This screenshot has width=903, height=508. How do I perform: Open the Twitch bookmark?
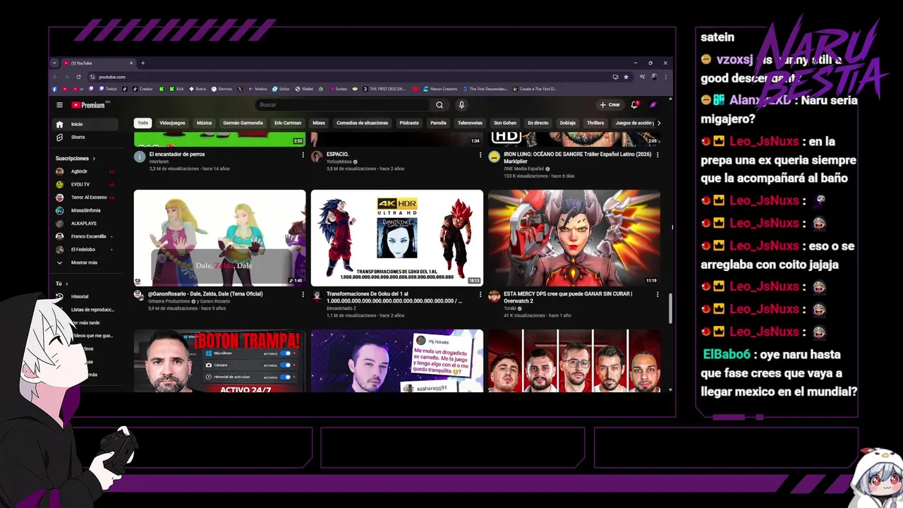(108, 89)
